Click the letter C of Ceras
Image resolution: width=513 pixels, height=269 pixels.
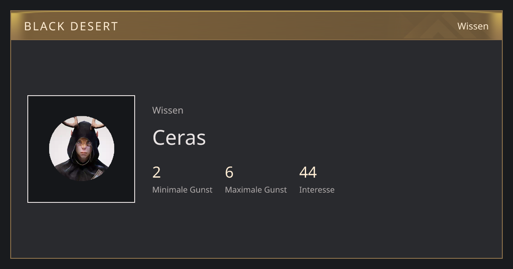[159, 137]
